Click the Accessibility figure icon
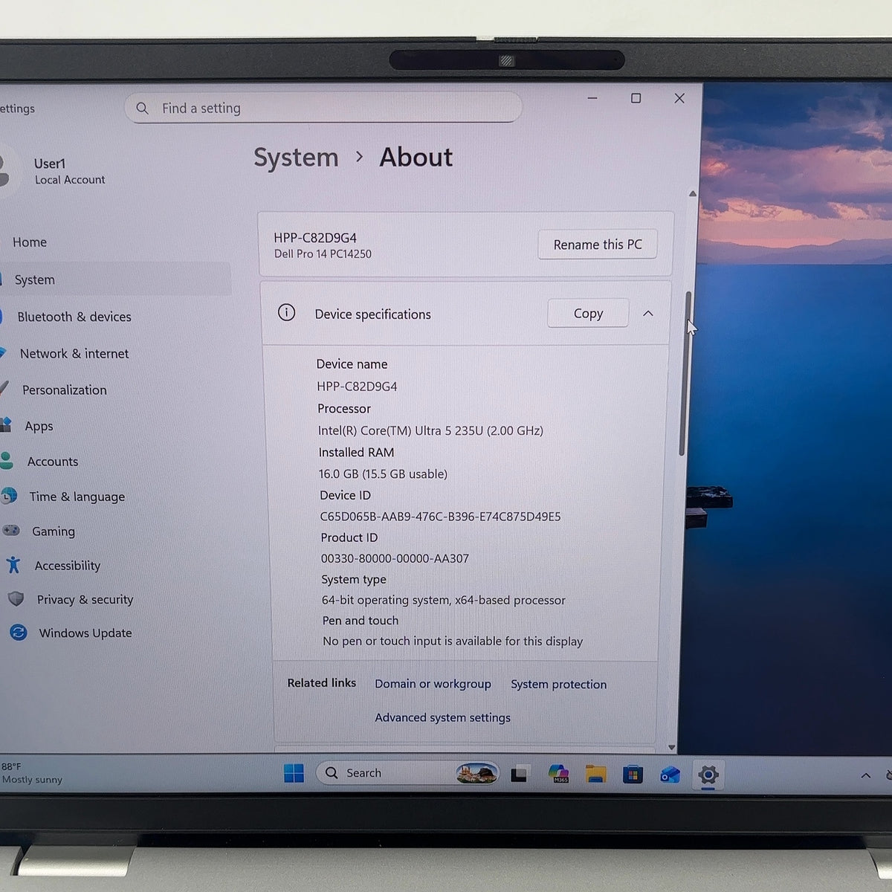 [x=13, y=565]
